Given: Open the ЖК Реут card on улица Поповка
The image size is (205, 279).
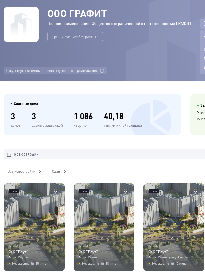Looking at the screenshot, I should coord(174,227).
